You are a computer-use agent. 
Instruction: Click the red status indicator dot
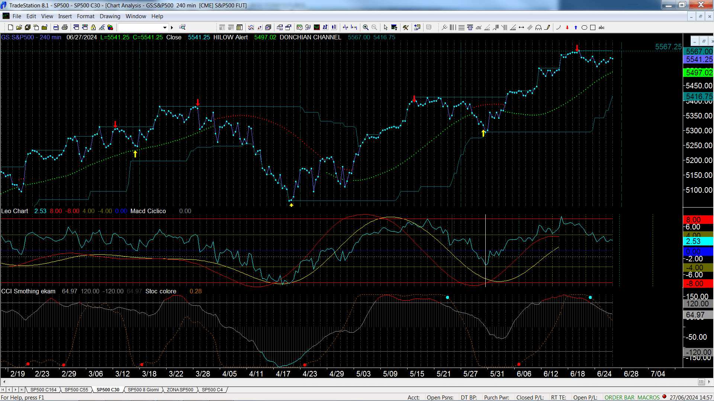coord(665,397)
